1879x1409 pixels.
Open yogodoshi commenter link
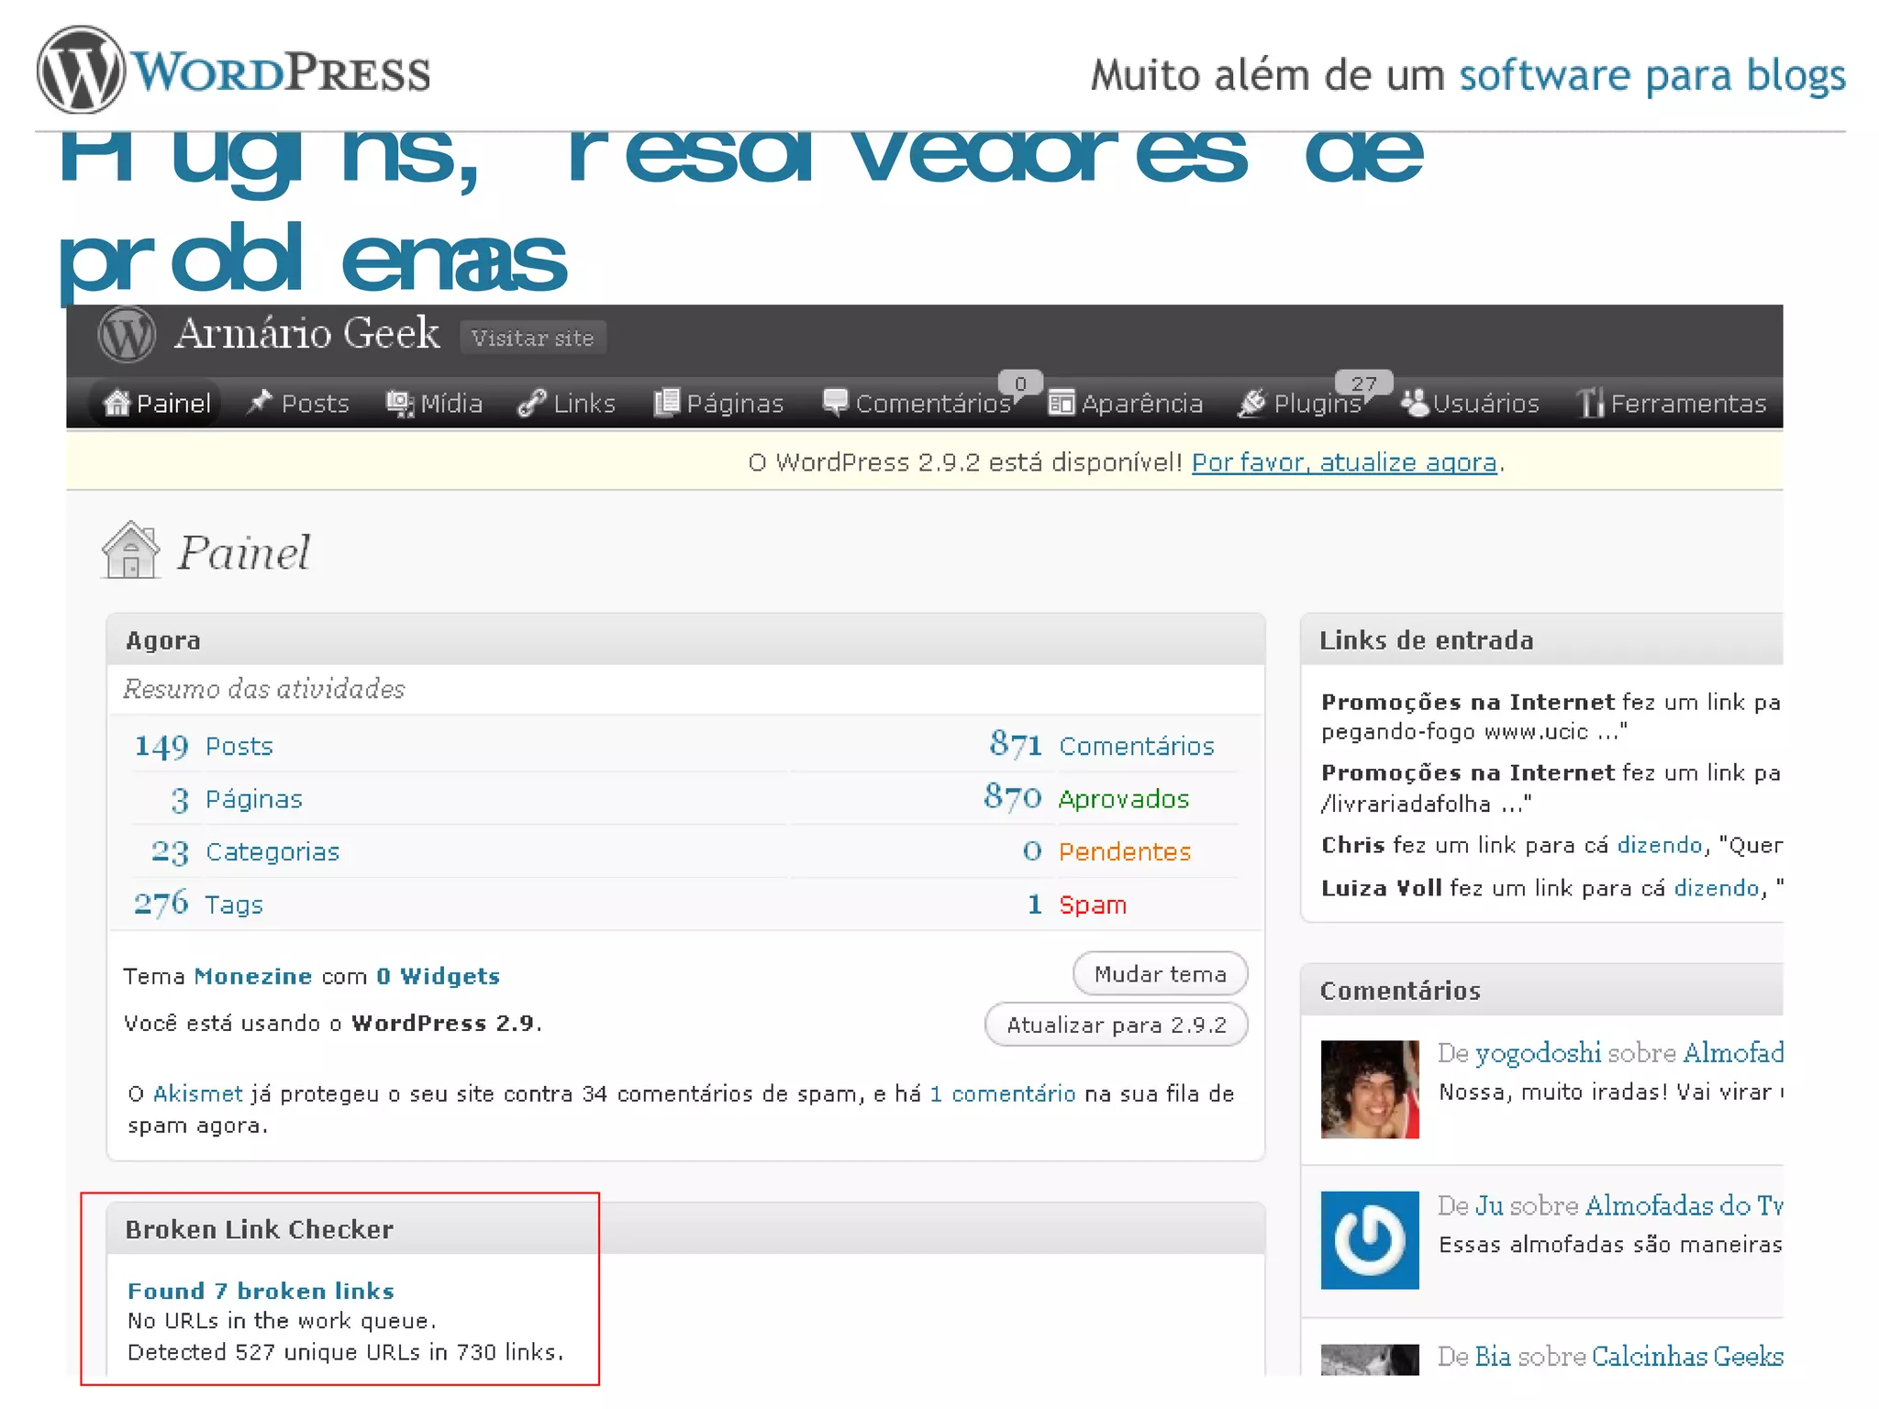(1538, 1053)
